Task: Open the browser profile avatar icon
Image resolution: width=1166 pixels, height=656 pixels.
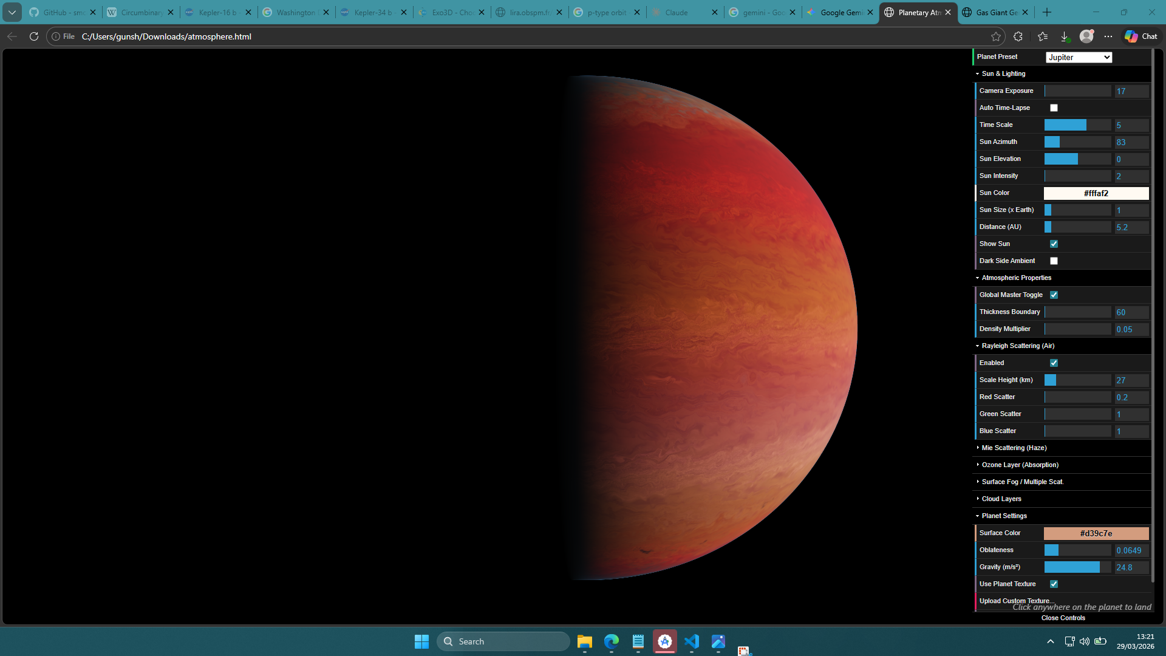Action: coord(1086,36)
